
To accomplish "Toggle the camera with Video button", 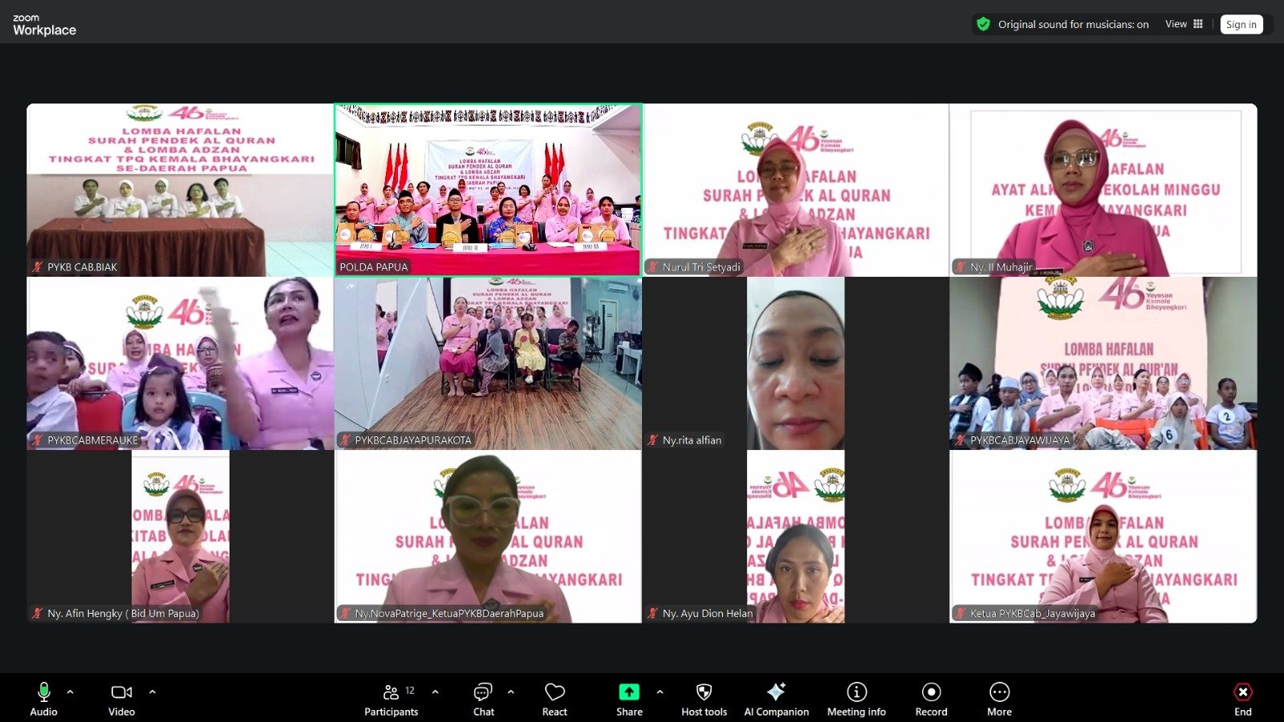I will click(x=121, y=699).
